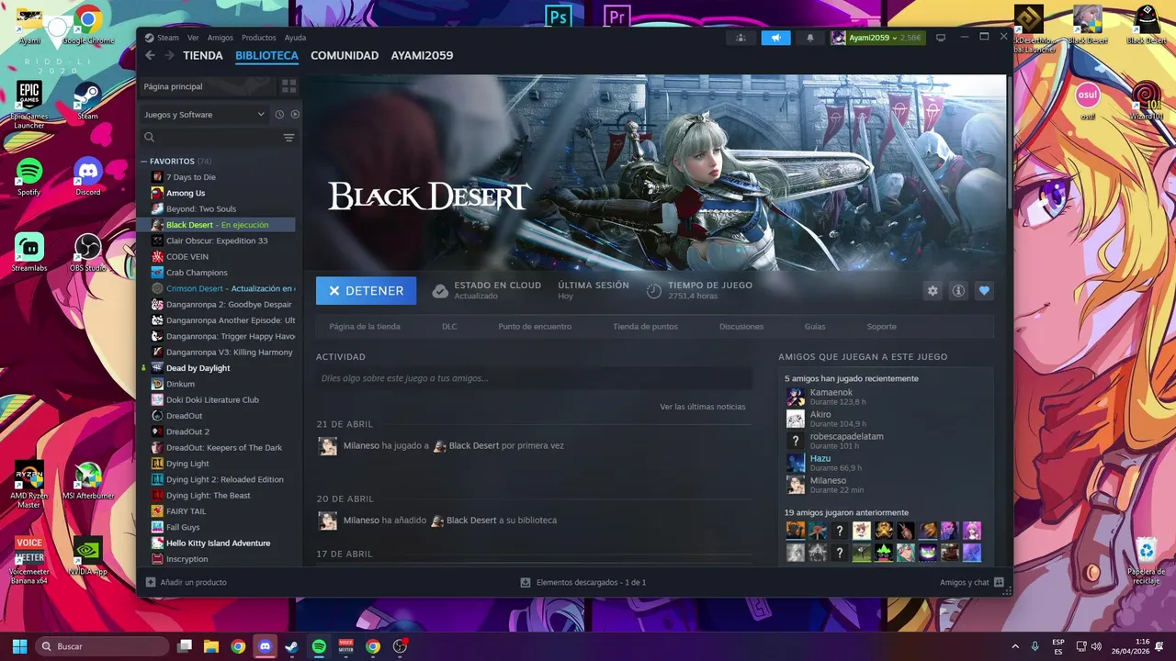Switch to TIENDA tab

(x=203, y=55)
